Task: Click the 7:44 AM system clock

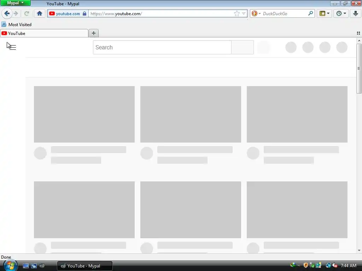Action: 349,265
